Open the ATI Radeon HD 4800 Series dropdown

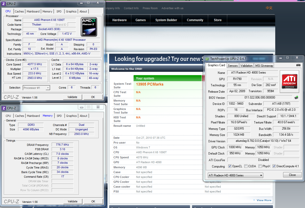click(235, 175)
